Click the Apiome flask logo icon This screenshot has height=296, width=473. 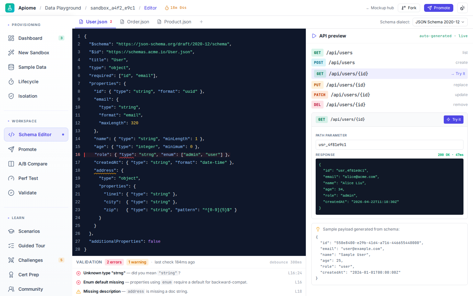(x=10, y=8)
